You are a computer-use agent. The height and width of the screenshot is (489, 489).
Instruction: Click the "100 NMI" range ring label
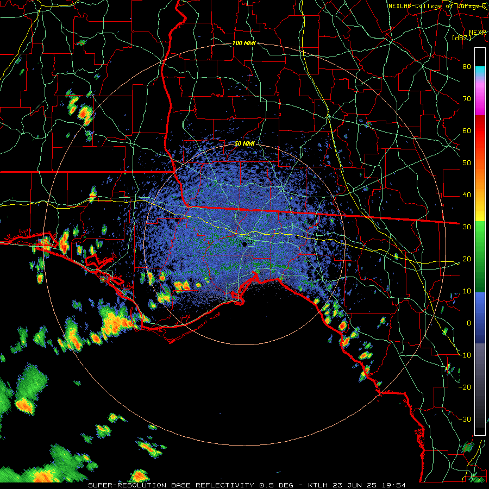pos(244,43)
